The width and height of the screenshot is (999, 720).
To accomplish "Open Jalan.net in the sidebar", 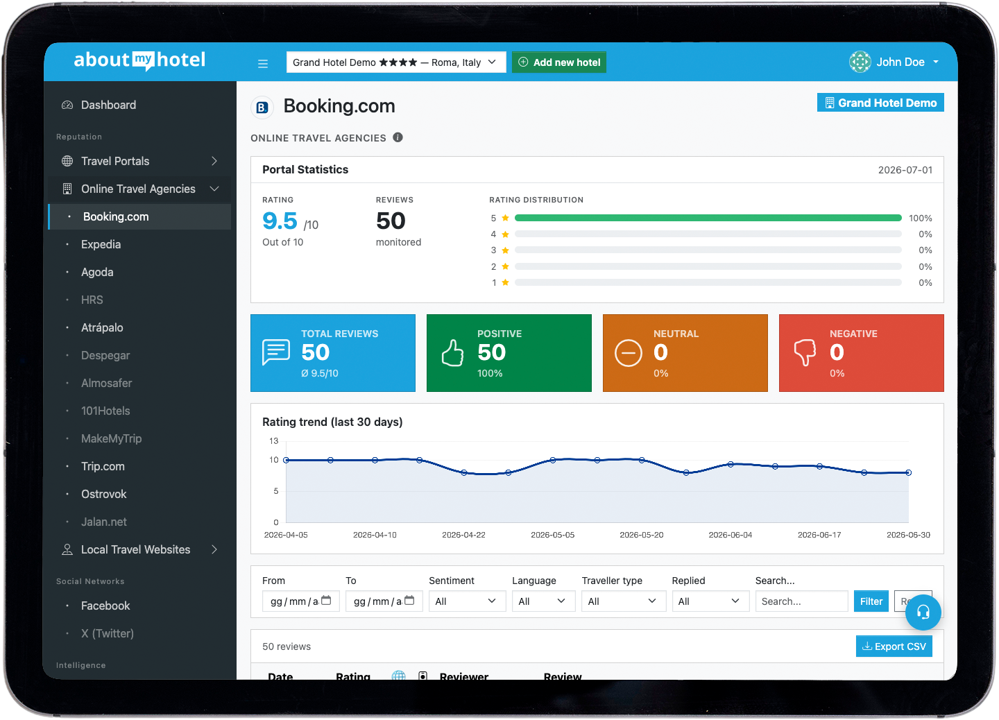I will [x=139, y=522].
